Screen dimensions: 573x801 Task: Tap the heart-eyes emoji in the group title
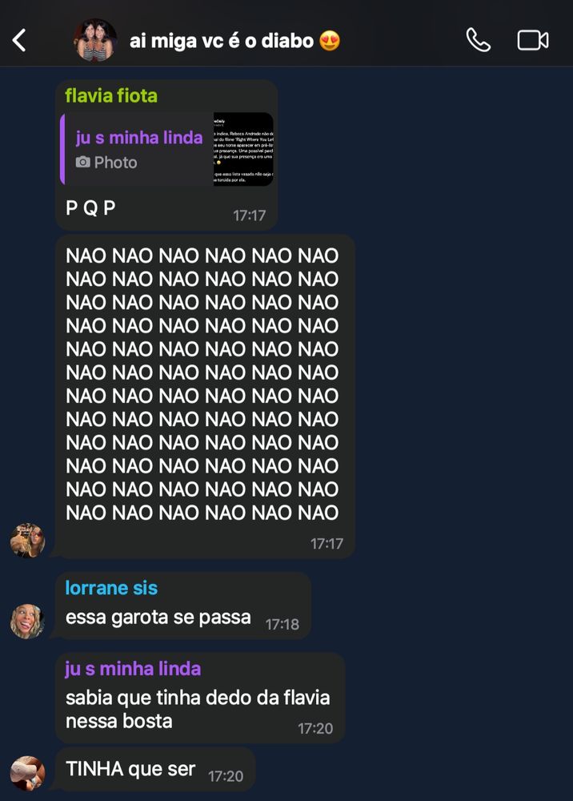[x=330, y=41]
